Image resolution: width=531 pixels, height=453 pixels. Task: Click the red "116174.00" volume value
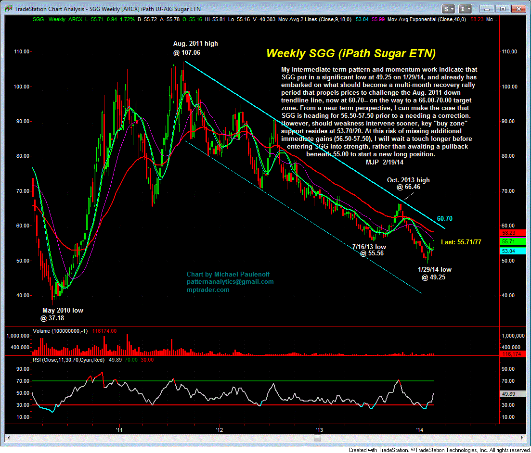click(104, 331)
